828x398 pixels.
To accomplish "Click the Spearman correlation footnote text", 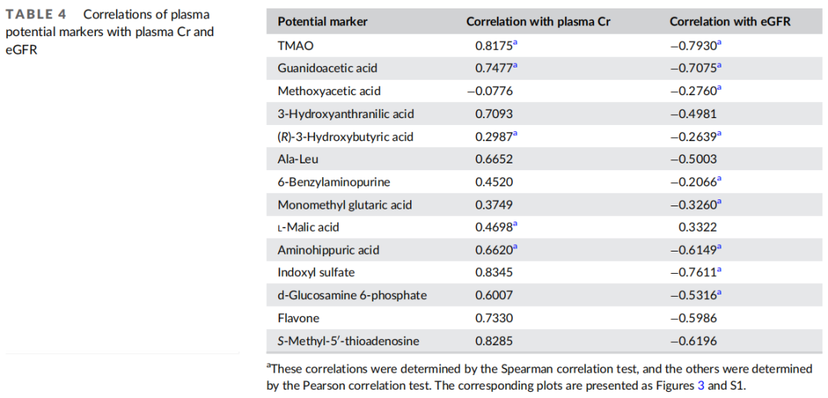I will 540,378.
